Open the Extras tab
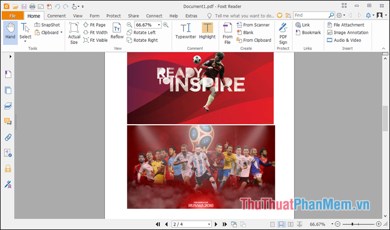390x230 pixels. click(x=191, y=16)
